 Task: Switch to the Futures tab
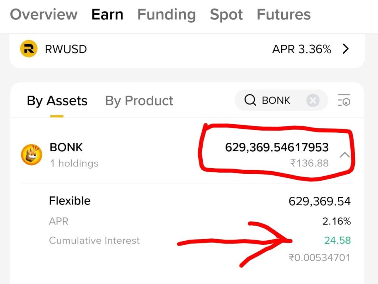coord(283,14)
